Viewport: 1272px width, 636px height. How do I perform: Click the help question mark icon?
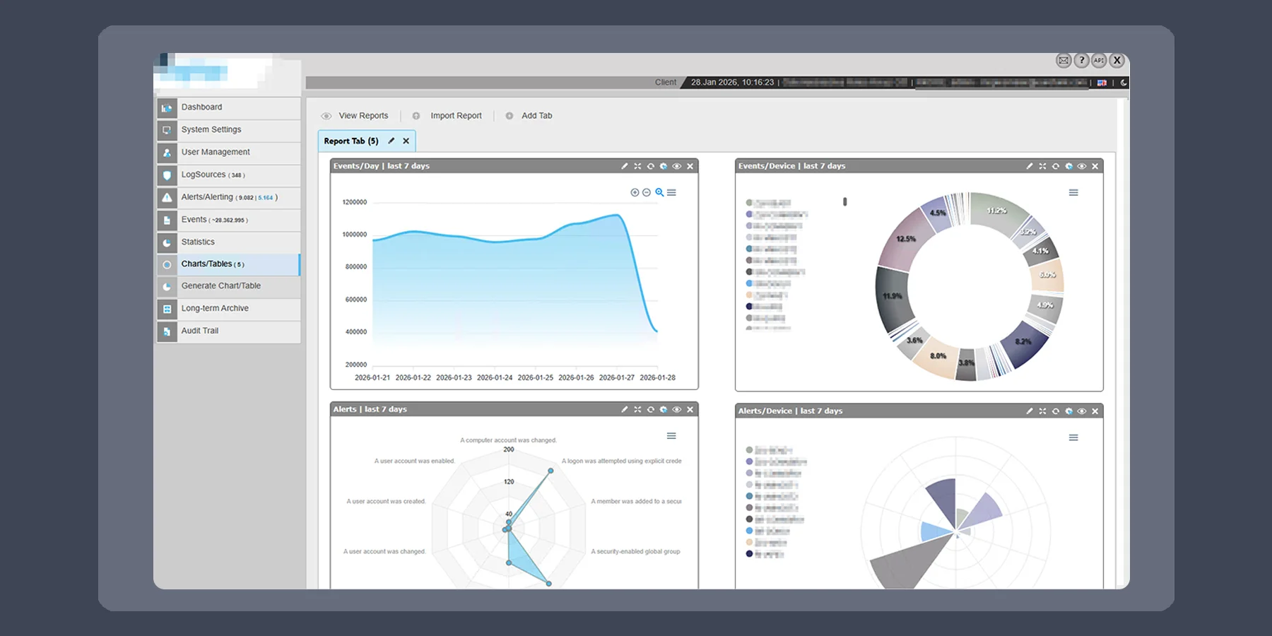(1081, 61)
